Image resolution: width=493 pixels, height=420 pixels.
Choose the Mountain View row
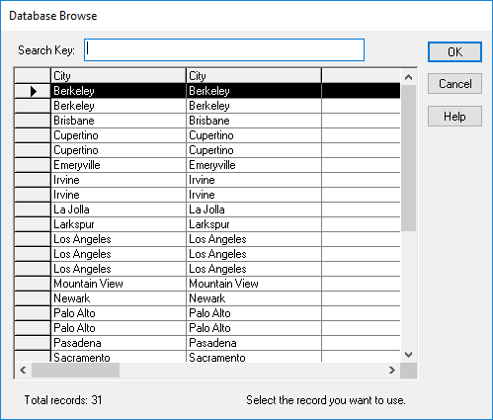tap(207, 284)
